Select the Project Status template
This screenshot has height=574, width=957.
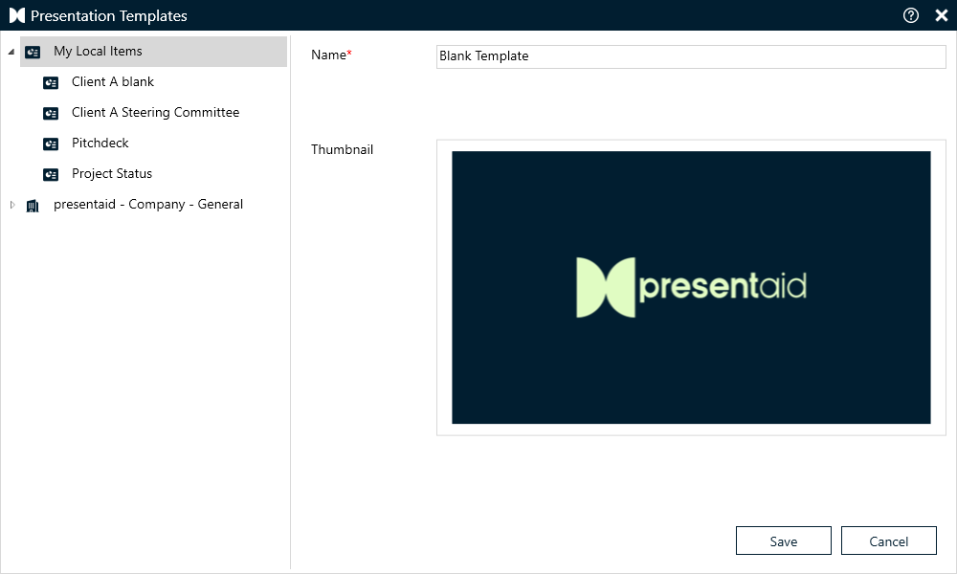tap(112, 173)
